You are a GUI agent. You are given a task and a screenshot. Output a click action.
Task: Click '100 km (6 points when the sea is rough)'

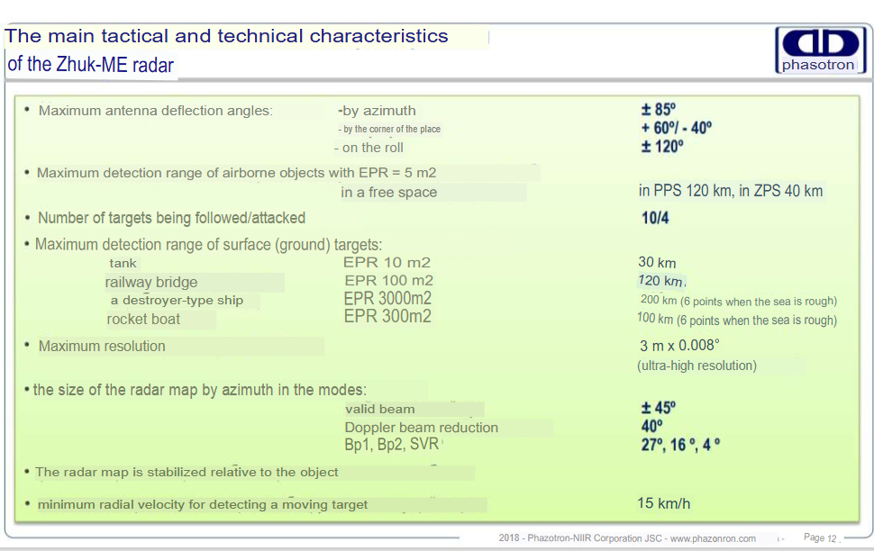point(737,320)
